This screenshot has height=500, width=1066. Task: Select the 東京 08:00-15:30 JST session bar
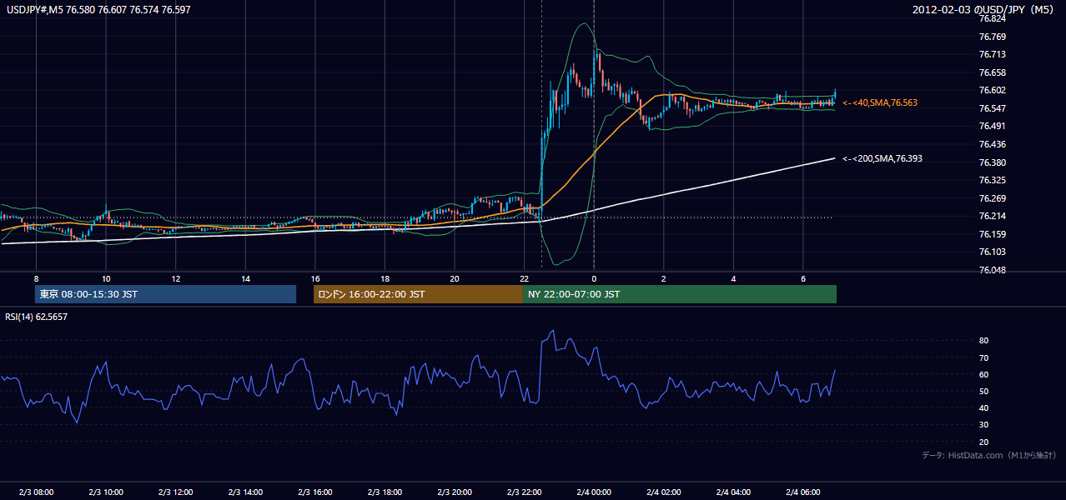pos(165,294)
